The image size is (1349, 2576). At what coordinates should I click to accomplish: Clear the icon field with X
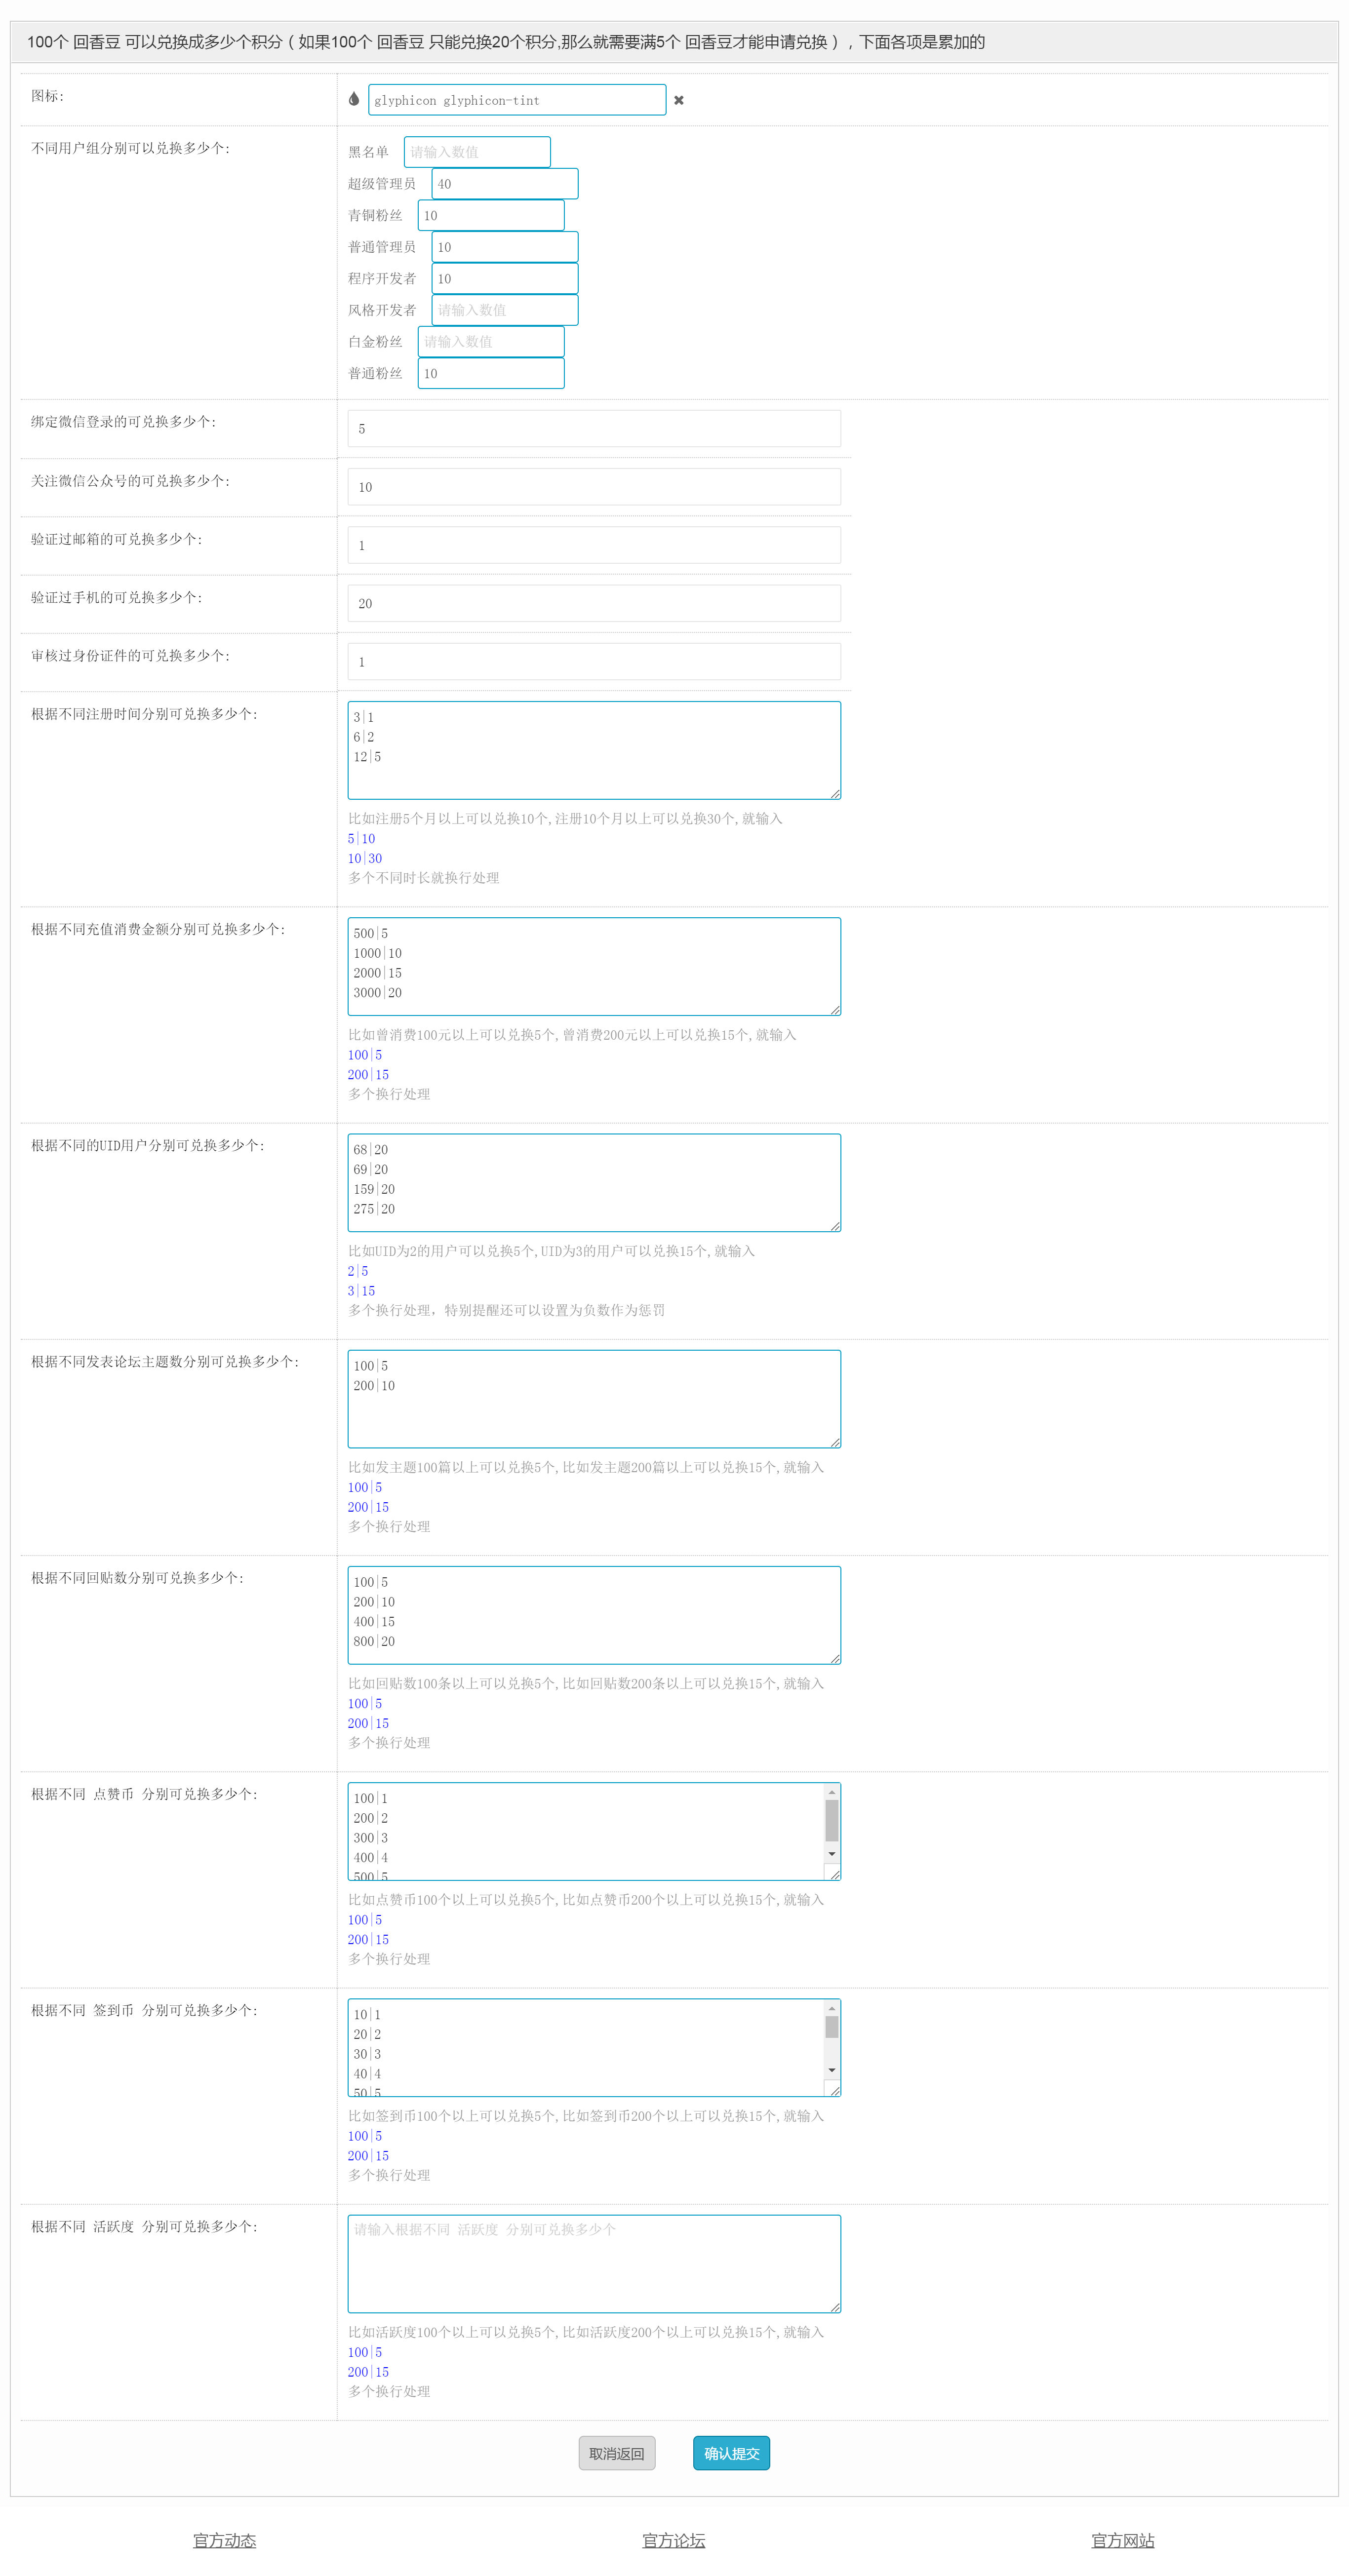pos(679,100)
